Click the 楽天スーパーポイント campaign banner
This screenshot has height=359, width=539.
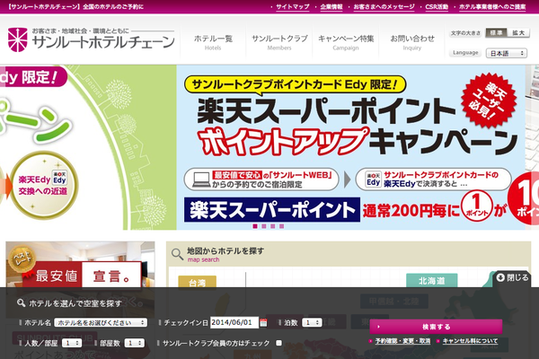pyautogui.click(x=350, y=147)
